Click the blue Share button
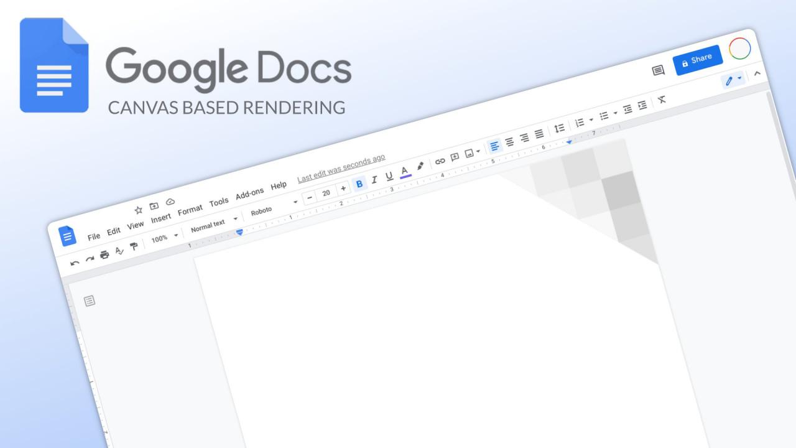This screenshot has height=448, width=796. click(x=698, y=60)
